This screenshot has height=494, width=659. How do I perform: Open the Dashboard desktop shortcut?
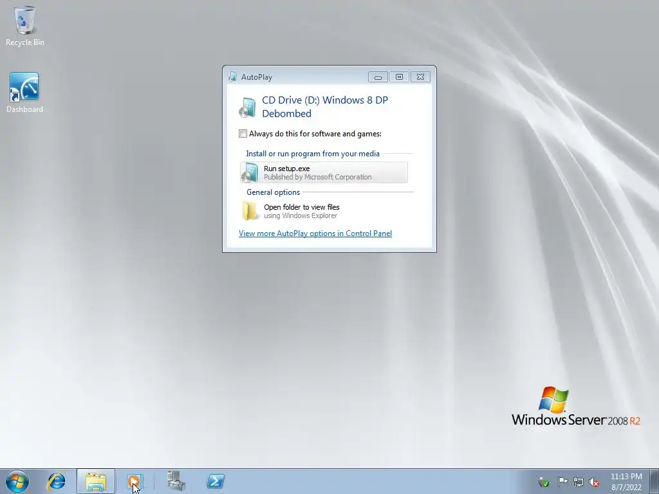[24, 93]
